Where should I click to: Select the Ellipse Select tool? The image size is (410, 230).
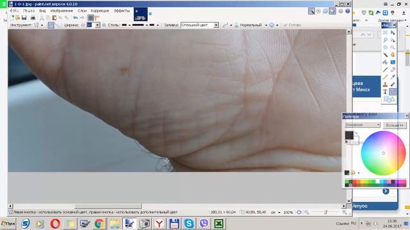385,47
